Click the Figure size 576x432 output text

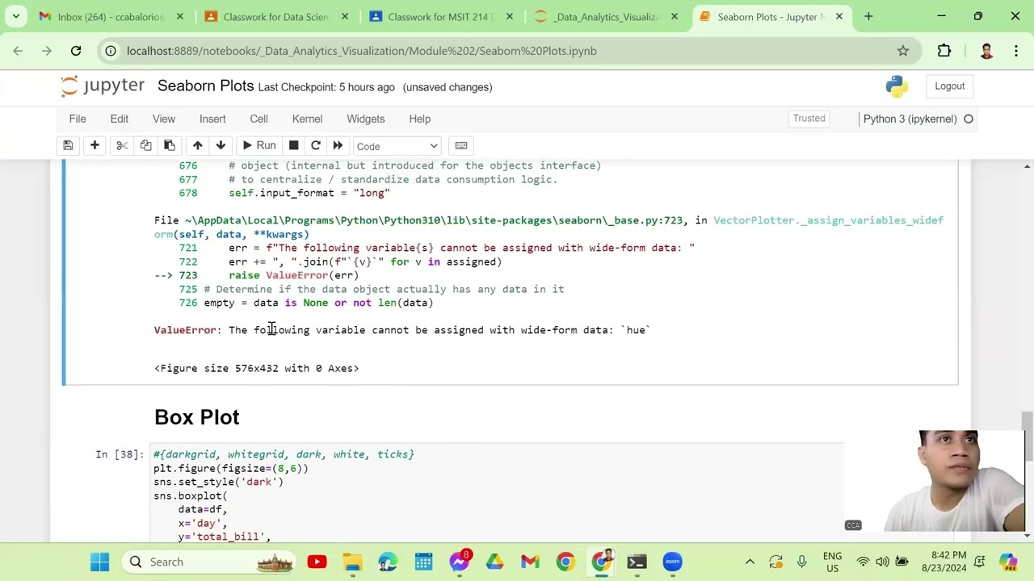[257, 368]
